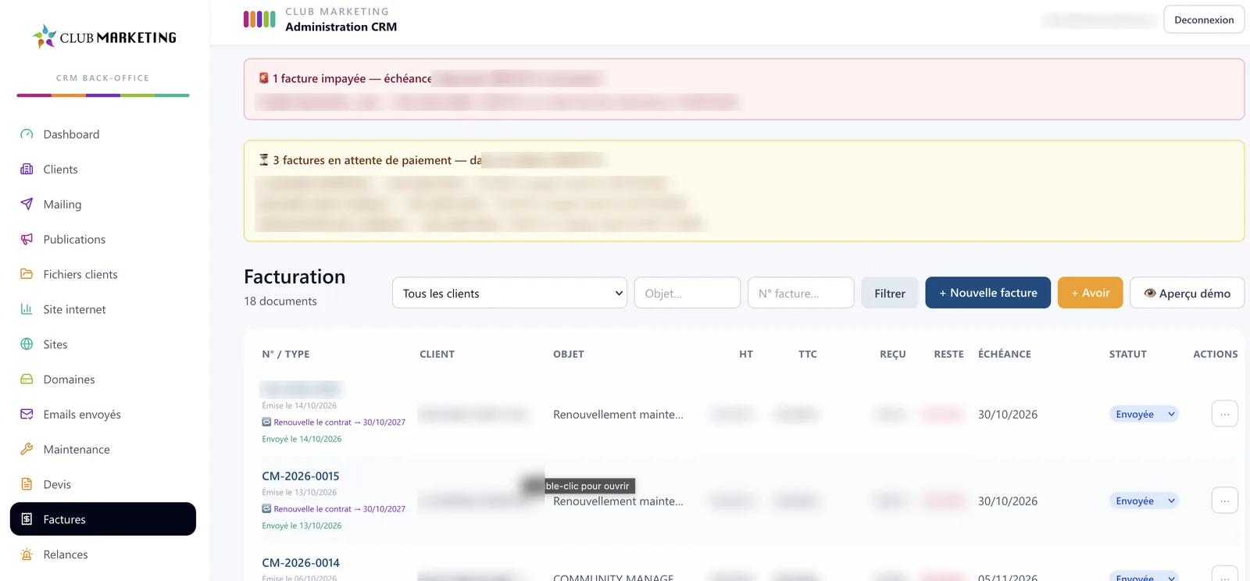Click the Fichiers clients folder icon

27,274
